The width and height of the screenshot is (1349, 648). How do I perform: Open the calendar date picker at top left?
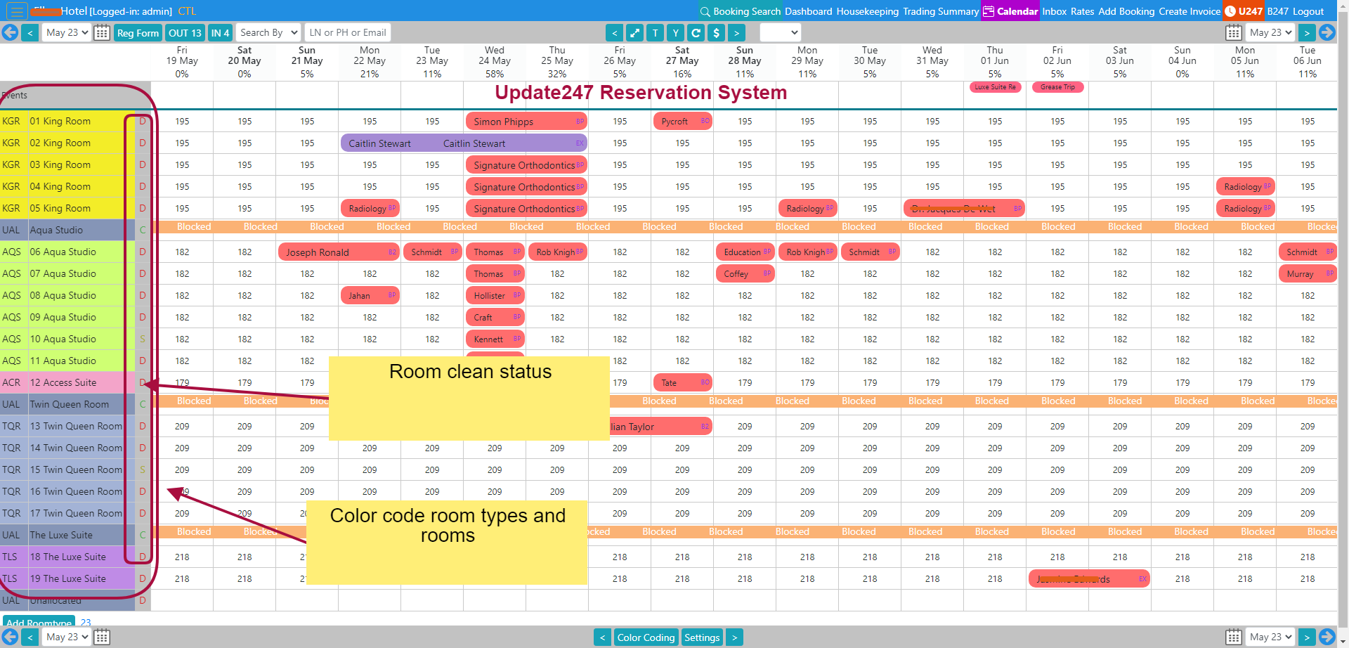click(102, 32)
